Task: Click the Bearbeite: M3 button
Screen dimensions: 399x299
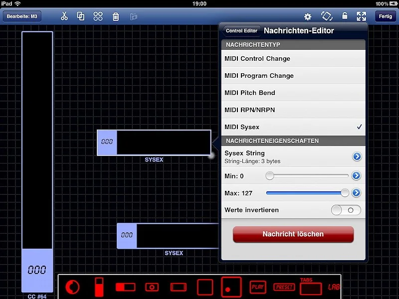Action: (x=22, y=16)
